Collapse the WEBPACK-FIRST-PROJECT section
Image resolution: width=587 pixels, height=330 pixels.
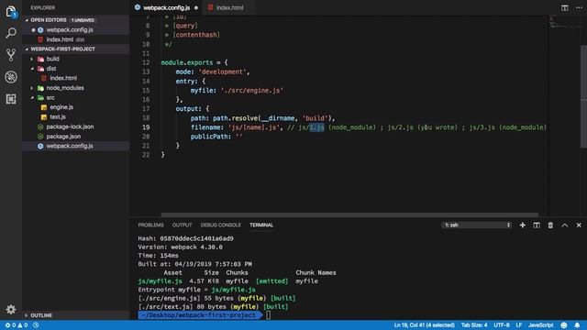pos(27,49)
